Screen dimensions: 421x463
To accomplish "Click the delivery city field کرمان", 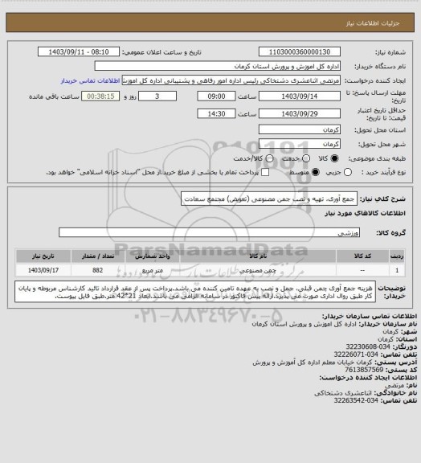I will 300,144.
